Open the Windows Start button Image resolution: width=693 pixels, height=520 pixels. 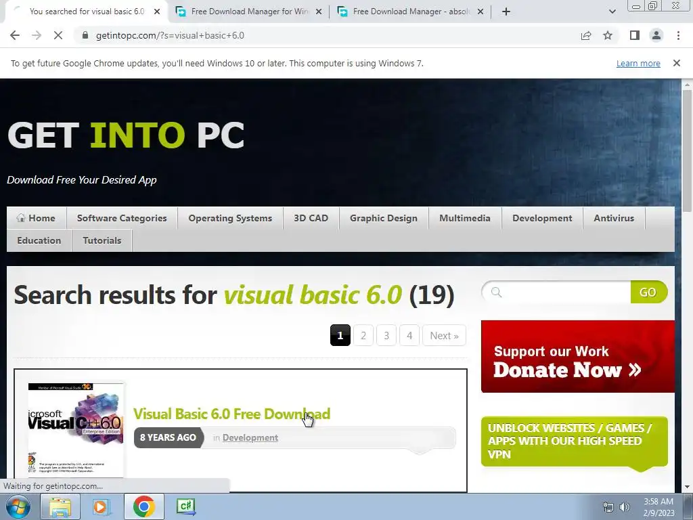click(18, 506)
